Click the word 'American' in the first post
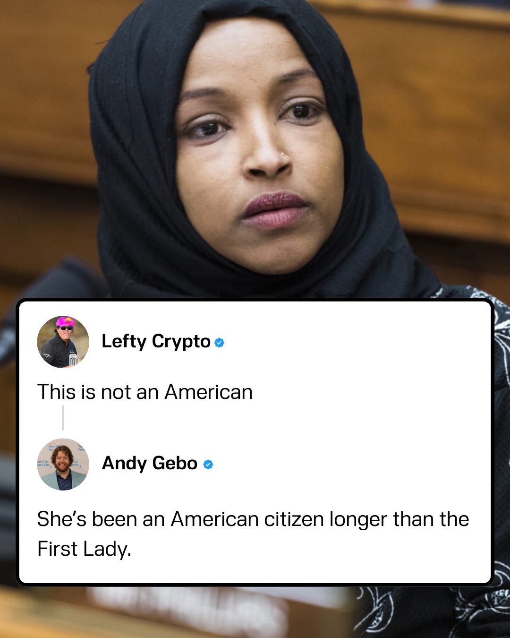This screenshot has width=510, height=638. (209, 392)
